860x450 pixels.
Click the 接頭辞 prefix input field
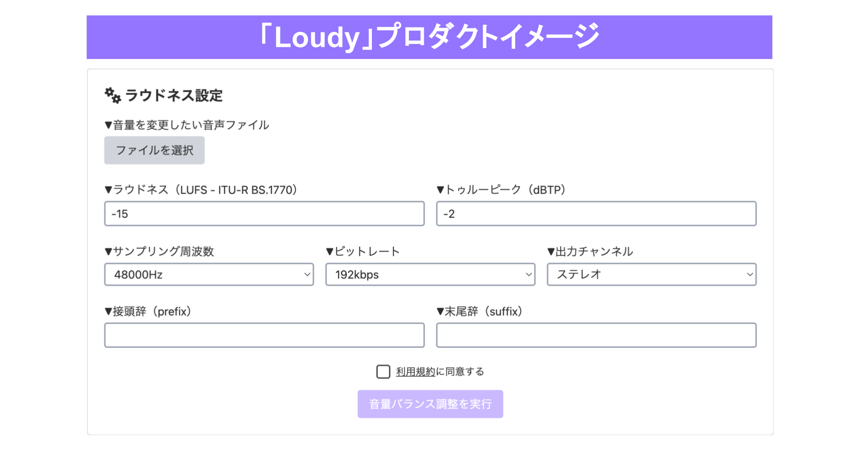pos(264,335)
